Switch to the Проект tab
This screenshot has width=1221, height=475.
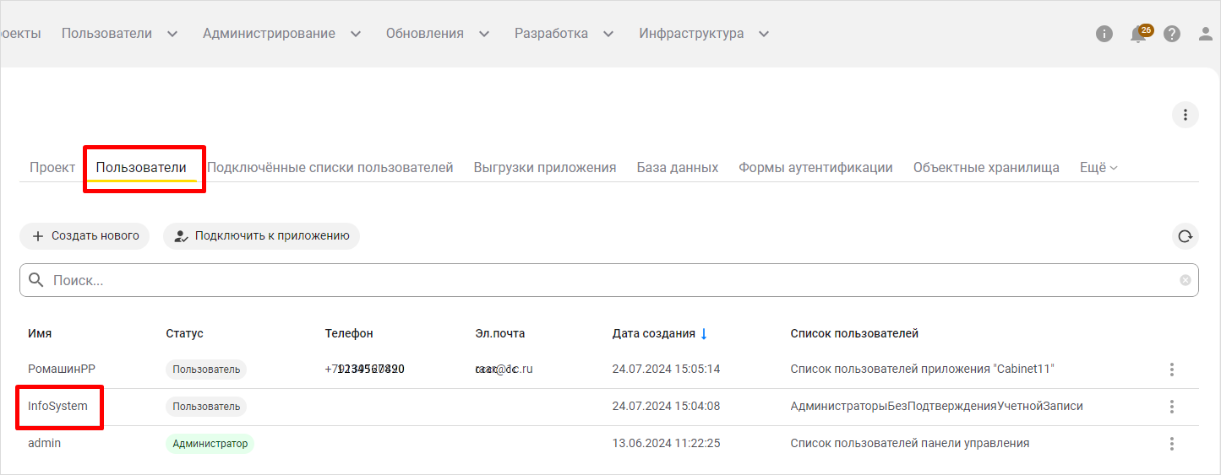tap(52, 167)
